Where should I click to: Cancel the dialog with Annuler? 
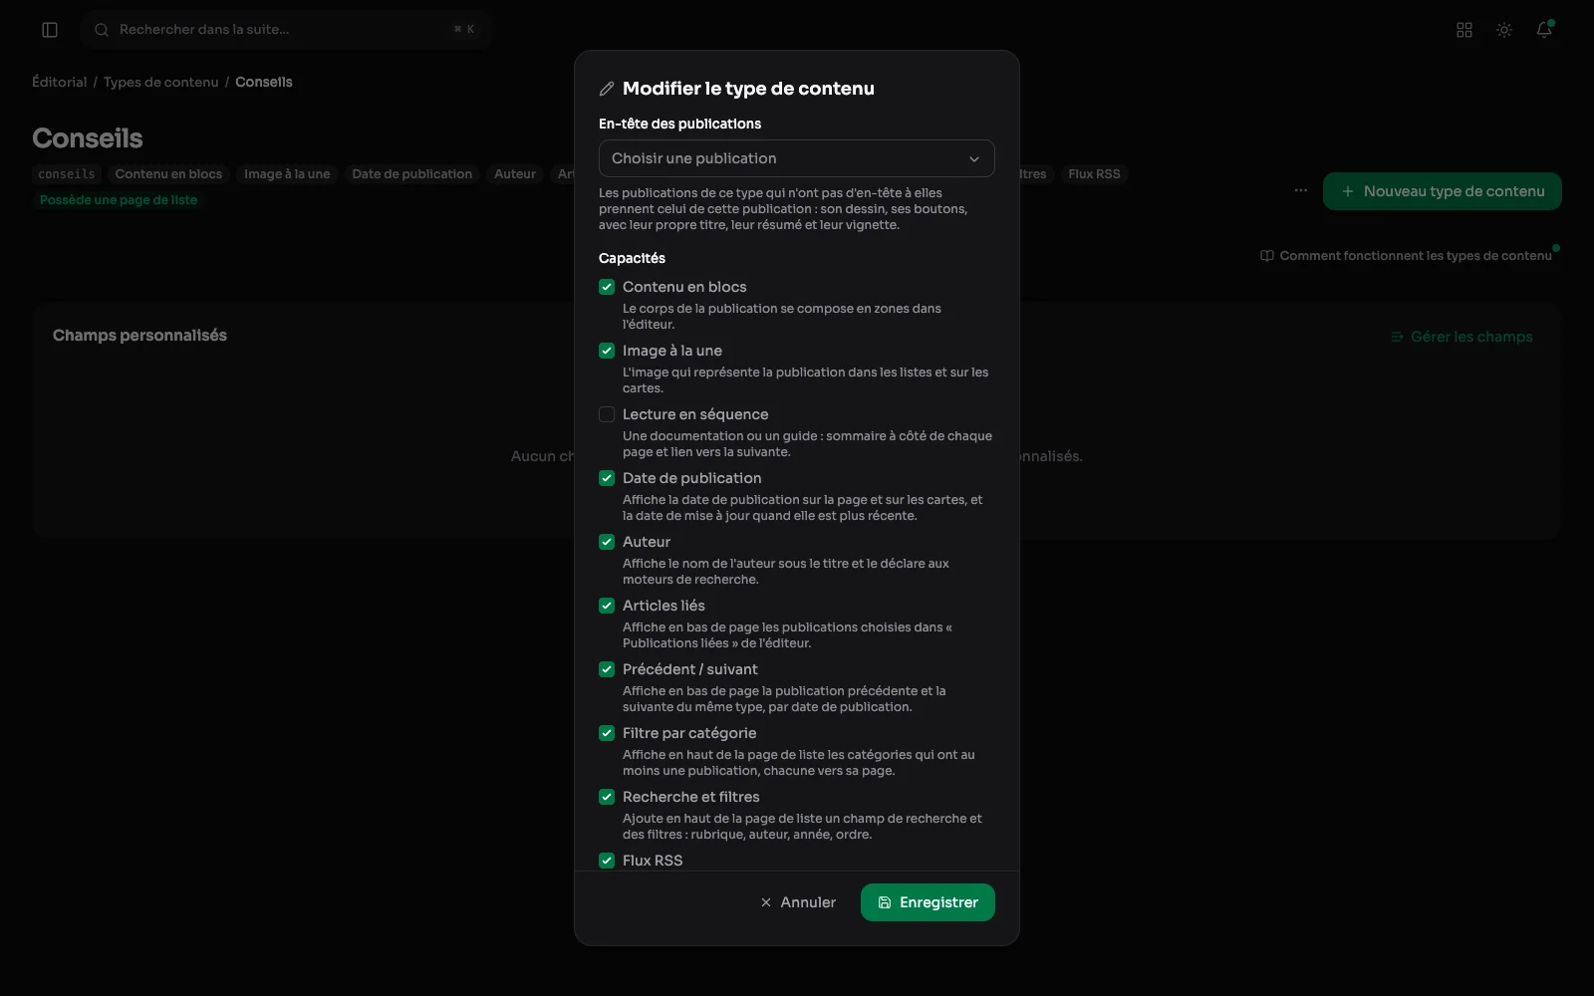tap(798, 902)
